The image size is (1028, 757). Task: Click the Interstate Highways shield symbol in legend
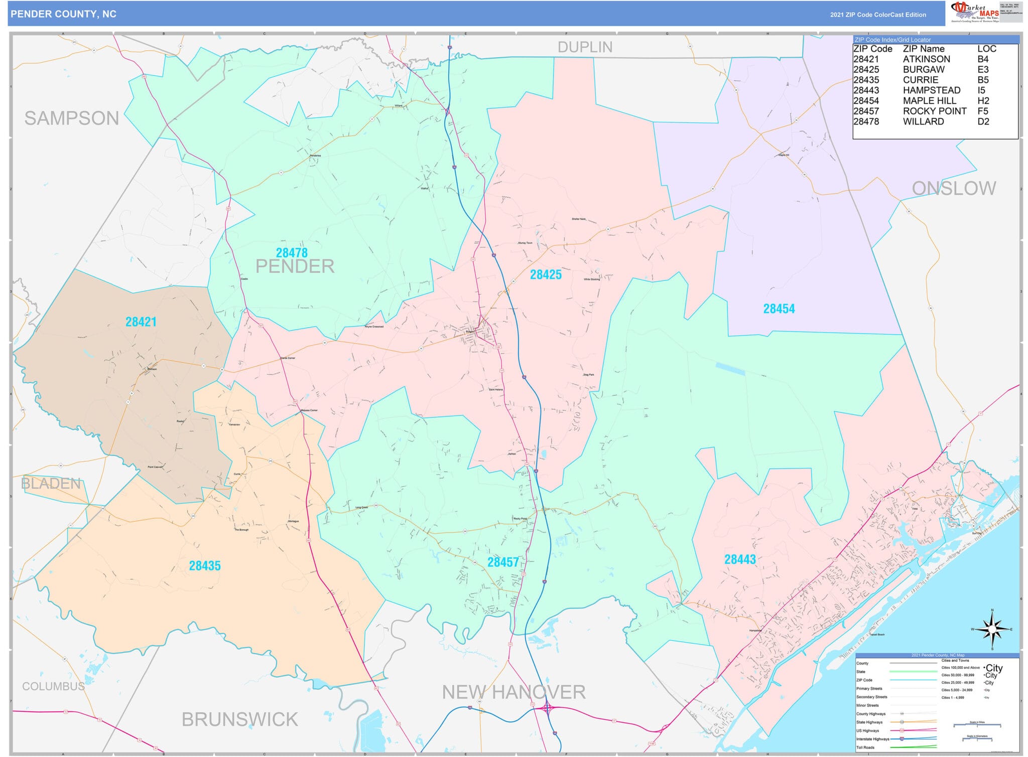click(902, 739)
